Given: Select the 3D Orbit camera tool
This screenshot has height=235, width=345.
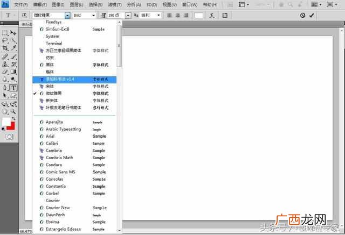Looking at the screenshot, I should [x=13, y=104].
